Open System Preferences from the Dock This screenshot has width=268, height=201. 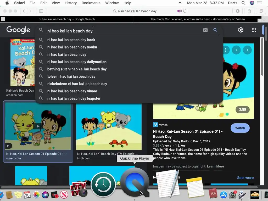click(x=232, y=195)
